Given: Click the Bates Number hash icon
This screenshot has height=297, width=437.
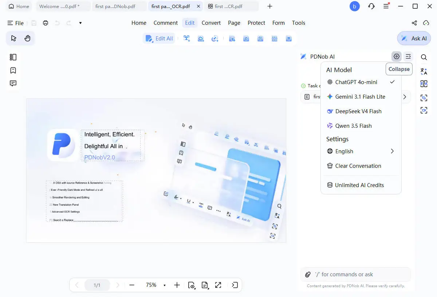Looking at the screenshot, I should 289,38.
